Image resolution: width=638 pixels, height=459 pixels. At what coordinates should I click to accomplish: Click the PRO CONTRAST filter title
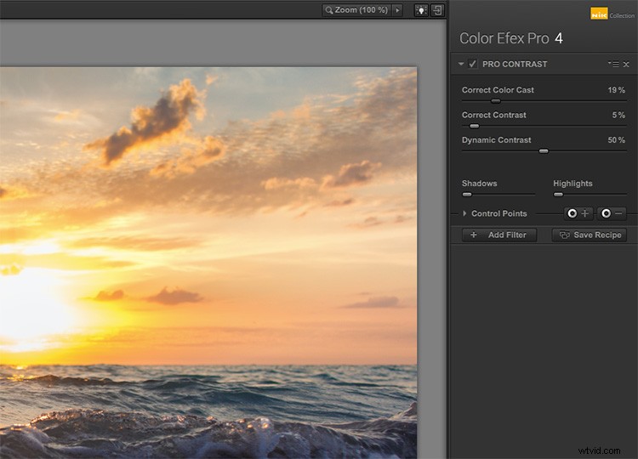515,65
